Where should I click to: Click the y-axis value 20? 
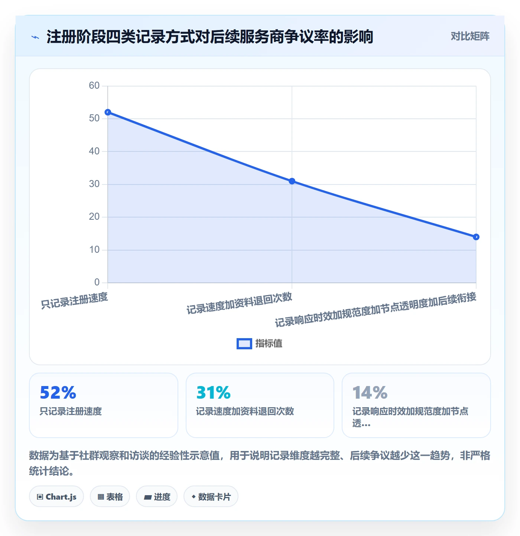click(x=94, y=217)
